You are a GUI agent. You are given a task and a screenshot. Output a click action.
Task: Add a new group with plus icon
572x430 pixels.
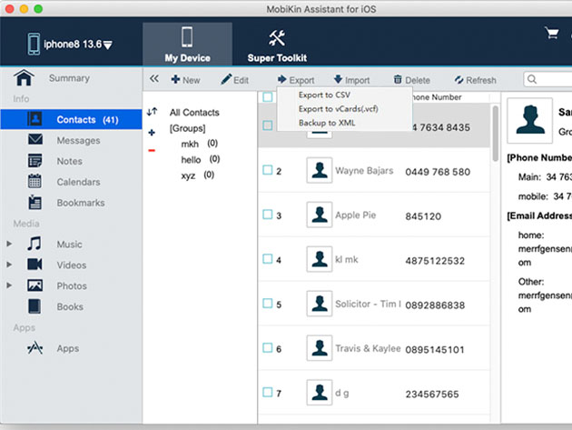(x=152, y=133)
